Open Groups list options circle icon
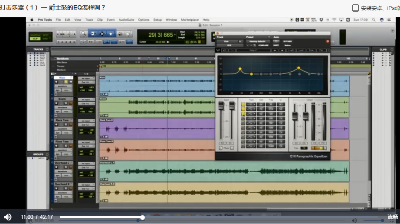This screenshot has width=400, height=224. coord(47,154)
